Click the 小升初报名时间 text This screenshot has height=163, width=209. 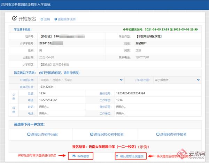coord(160,30)
